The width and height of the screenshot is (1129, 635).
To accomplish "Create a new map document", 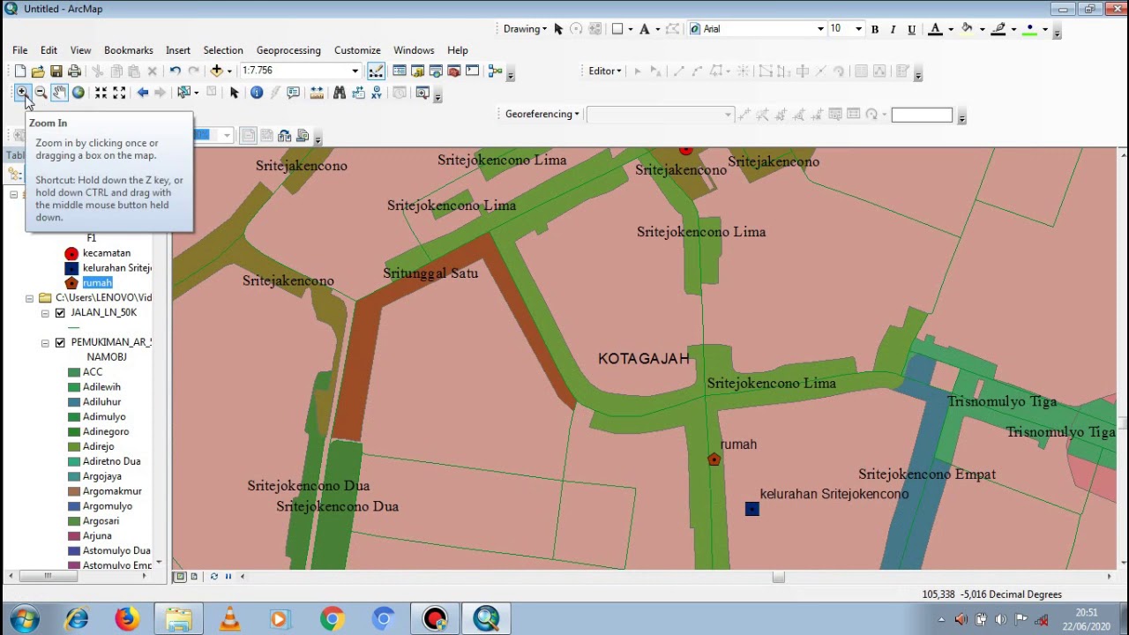I will pyautogui.click(x=20, y=71).
